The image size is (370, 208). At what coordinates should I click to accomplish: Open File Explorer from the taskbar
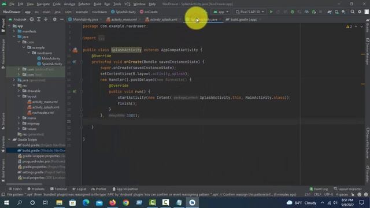pos(59,203)
